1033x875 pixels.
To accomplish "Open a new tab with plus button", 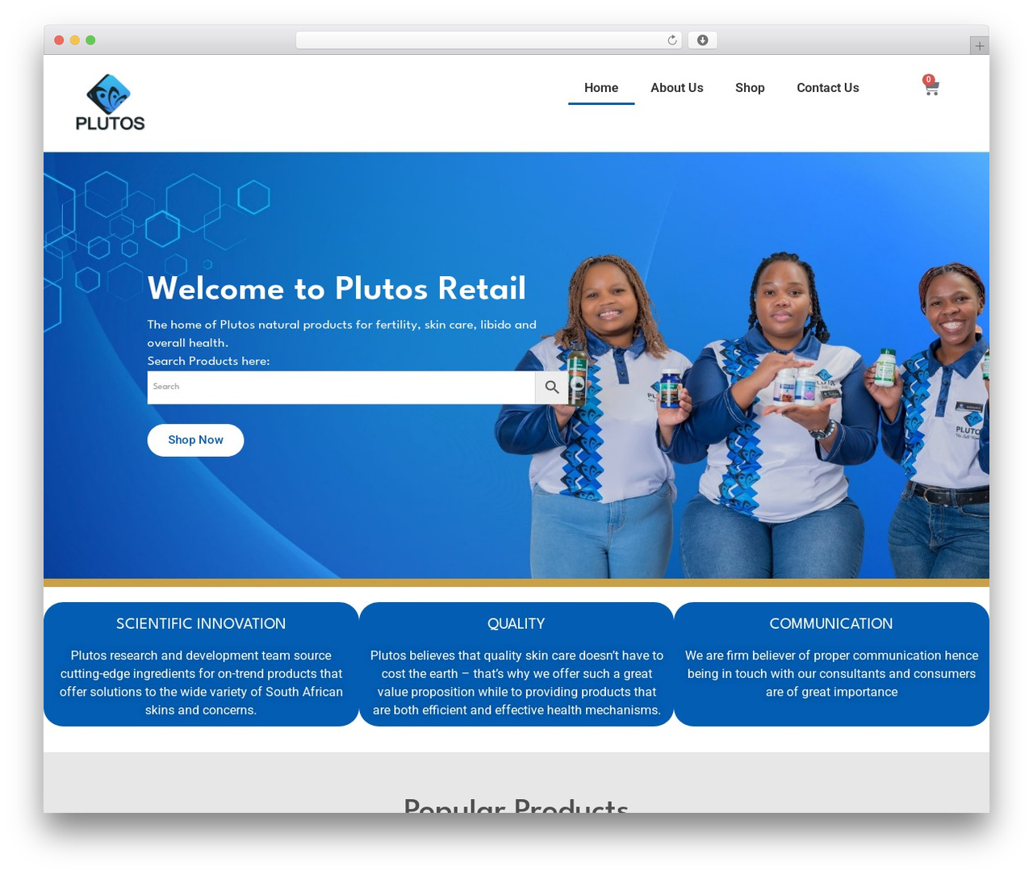I will [x=979, y=46].
